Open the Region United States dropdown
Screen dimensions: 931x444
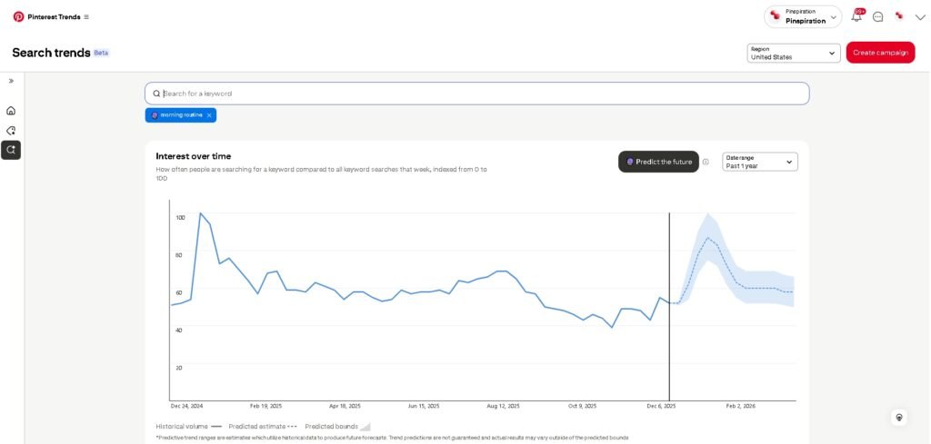(793, 53)
